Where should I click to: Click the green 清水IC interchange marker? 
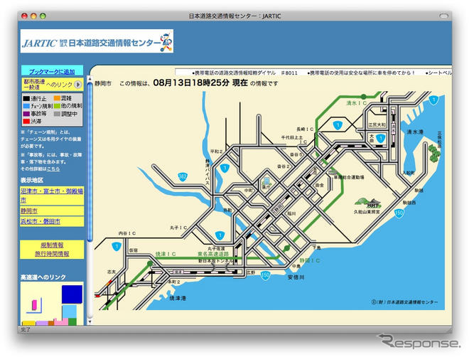(x=363, y=96)
